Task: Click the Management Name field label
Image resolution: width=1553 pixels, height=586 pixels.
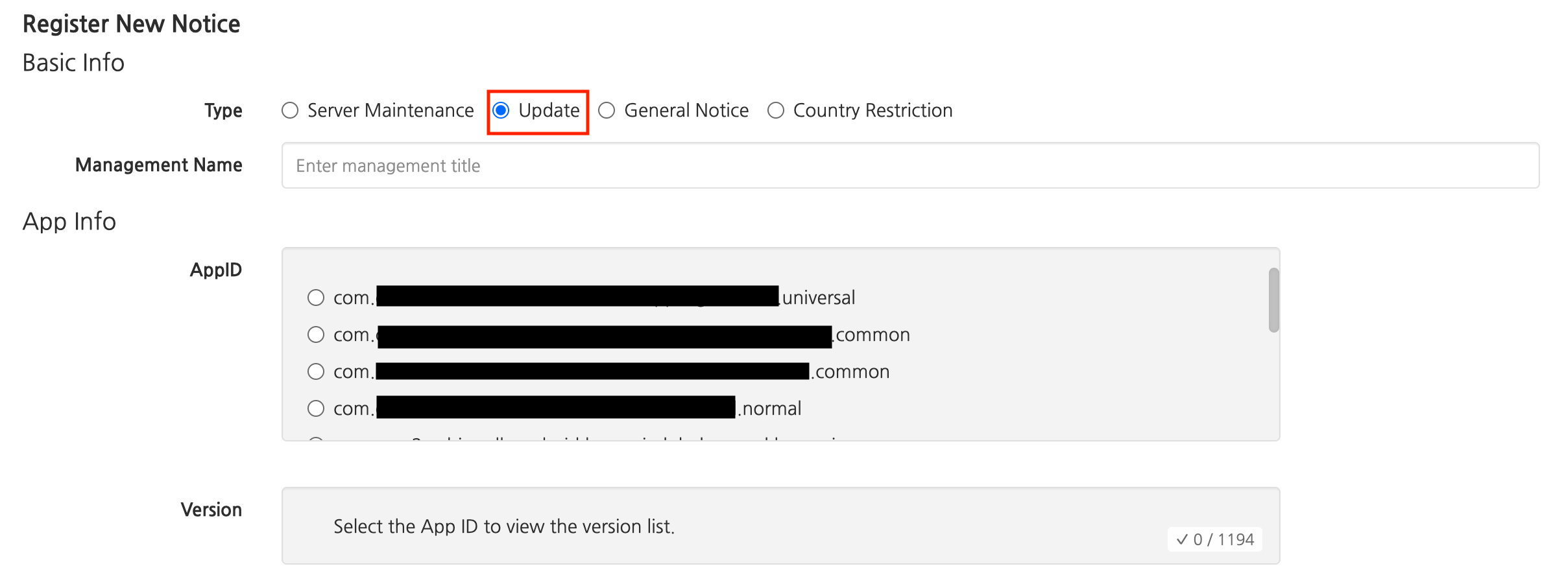Action: click(x=158, y=165)
